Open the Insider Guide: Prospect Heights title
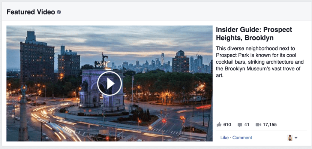This screenshot has width=312, height=149. [254, 34]
